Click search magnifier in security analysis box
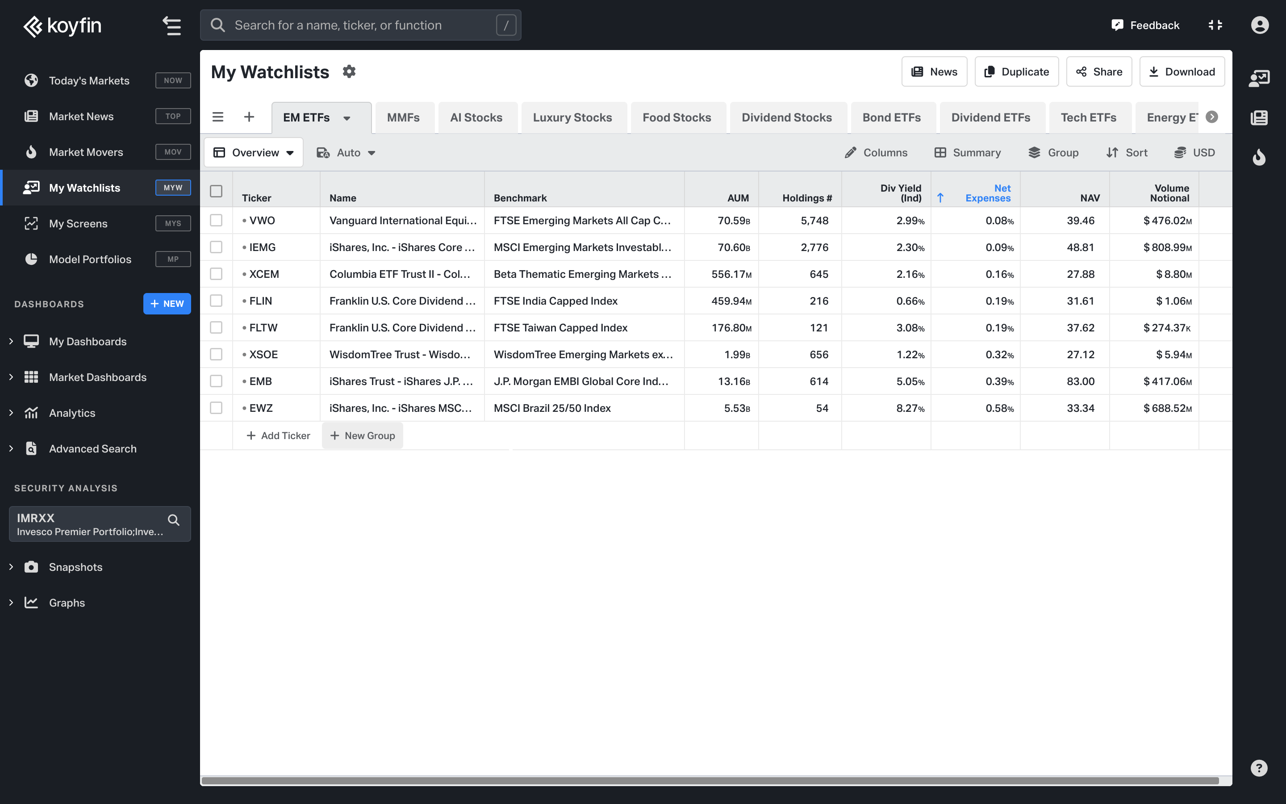Screen dimensions: 1286x804 click(173, 520)
